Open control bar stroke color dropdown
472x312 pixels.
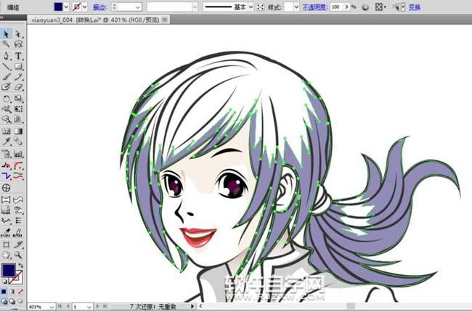[84, 7]
